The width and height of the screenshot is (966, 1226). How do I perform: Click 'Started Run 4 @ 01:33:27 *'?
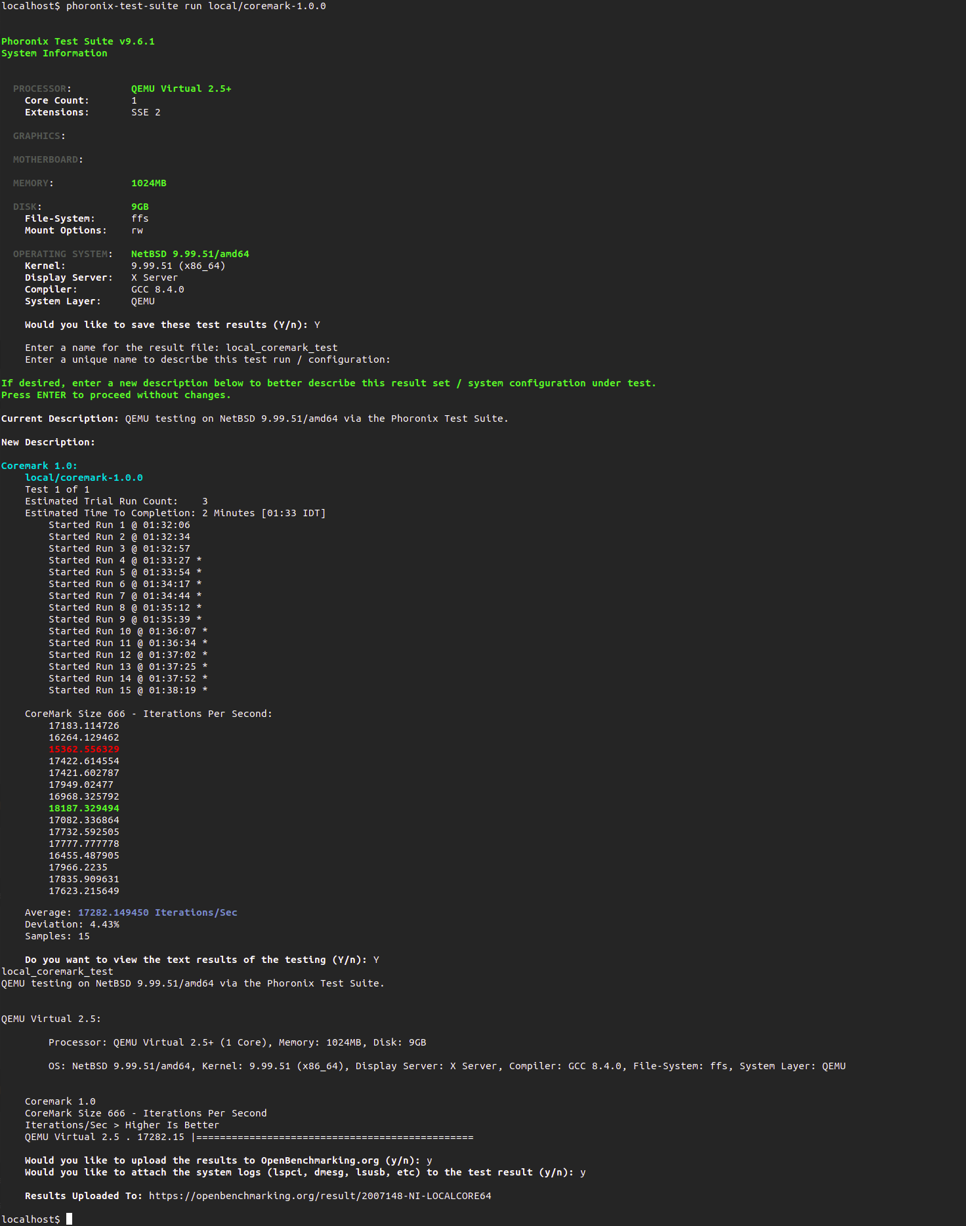125,560
